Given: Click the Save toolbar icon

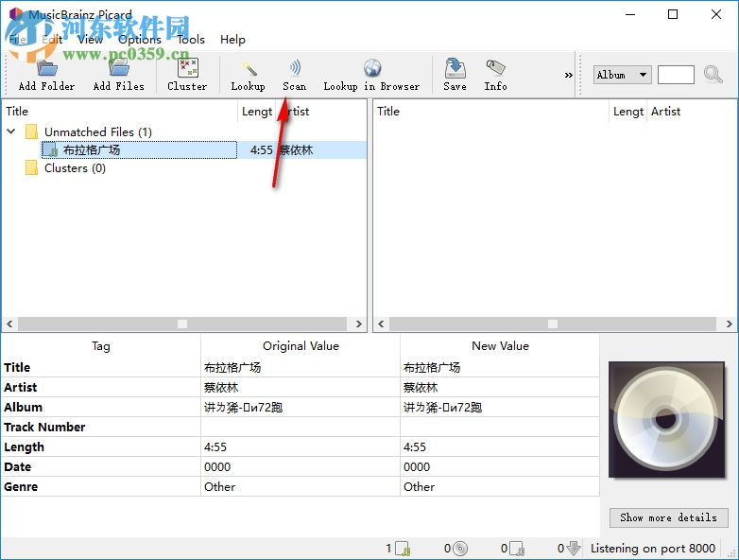Looking at the screenshot, I should point(455,68).
